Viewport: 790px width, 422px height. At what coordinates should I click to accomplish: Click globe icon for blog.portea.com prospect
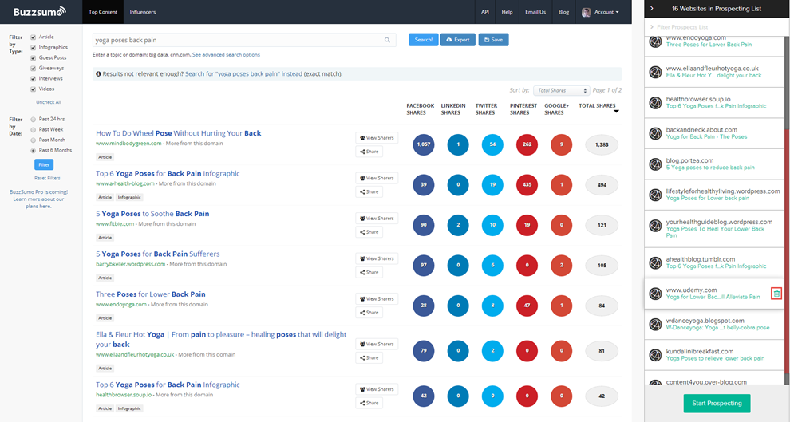[655, 164]
